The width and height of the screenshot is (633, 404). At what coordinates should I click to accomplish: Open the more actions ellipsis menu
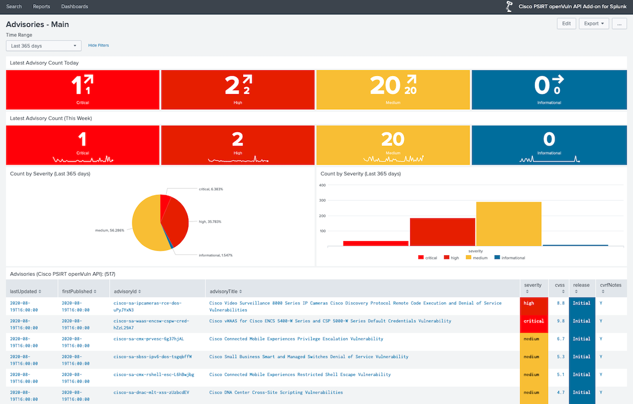point(619,24)
